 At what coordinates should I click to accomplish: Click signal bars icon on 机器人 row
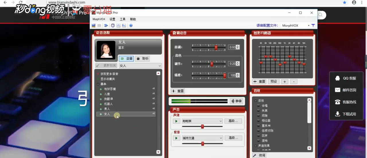pyautogui.click(x=154, y=104)
